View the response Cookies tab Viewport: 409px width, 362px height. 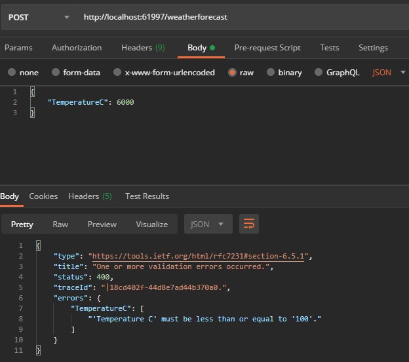pos(43,196)
